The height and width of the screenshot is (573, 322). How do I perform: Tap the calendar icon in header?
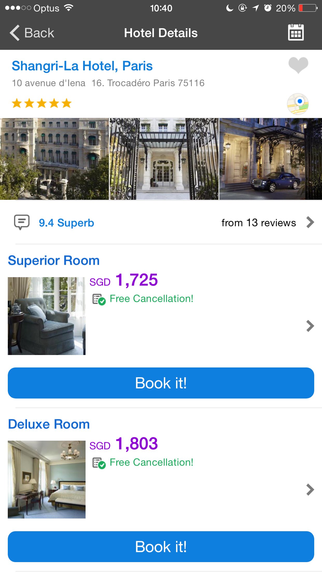point(296,33)
